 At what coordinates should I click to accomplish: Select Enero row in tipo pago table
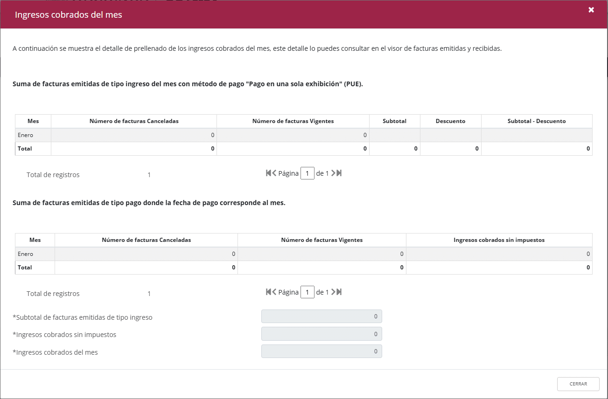(304, 254)
